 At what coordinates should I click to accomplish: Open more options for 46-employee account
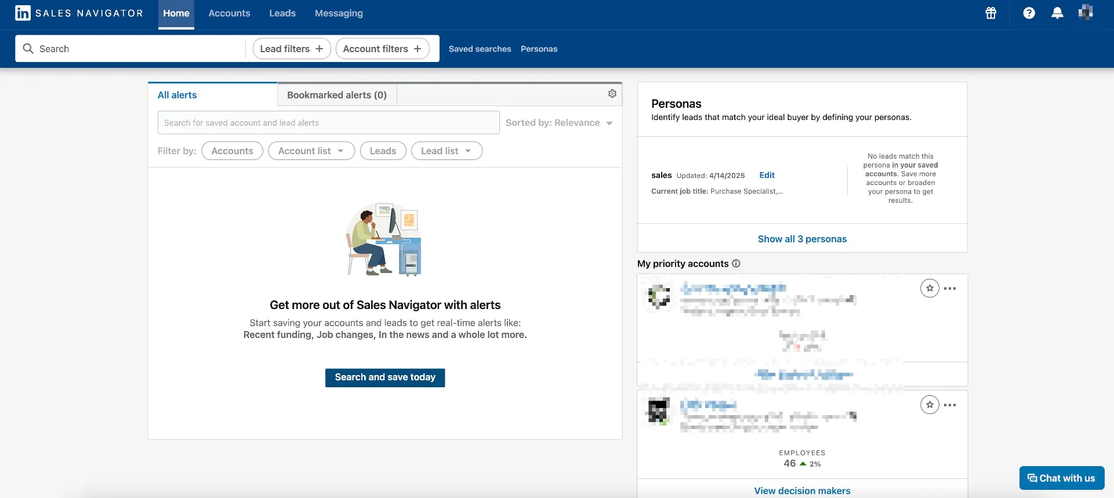point(950,405)
